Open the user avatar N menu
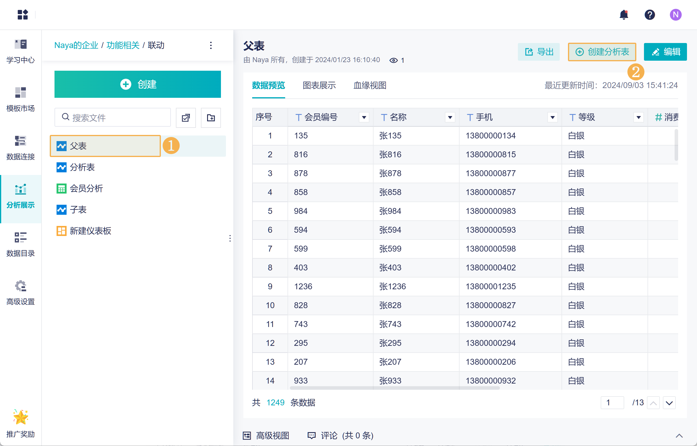 click(x=675, y=15)
